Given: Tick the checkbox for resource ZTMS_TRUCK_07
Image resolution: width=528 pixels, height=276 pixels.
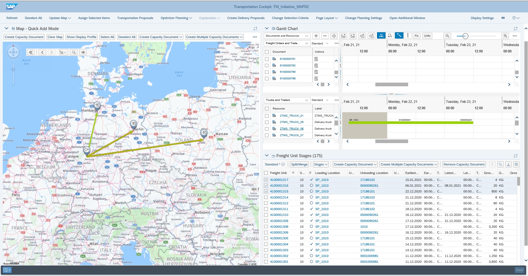Looking at the screenshot, I should point(267,135).
